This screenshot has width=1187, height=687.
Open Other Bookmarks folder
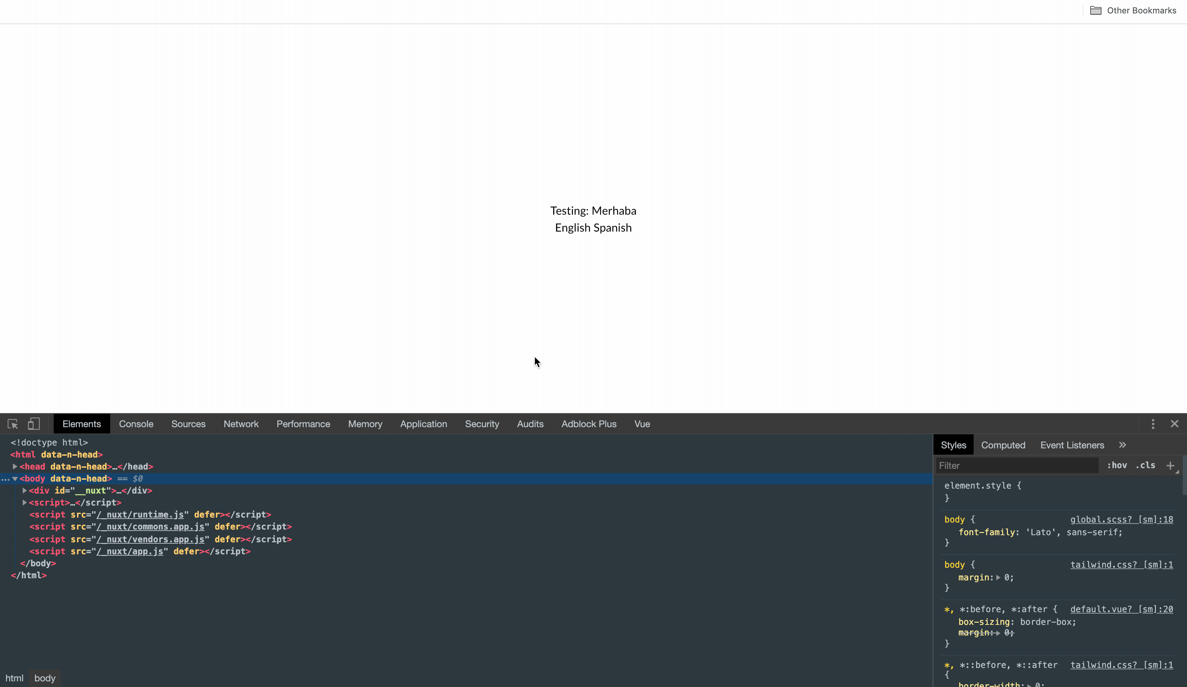coord(1133,10)
